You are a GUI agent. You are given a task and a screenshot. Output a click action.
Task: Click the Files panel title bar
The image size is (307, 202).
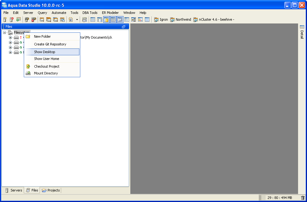[65, 27]
